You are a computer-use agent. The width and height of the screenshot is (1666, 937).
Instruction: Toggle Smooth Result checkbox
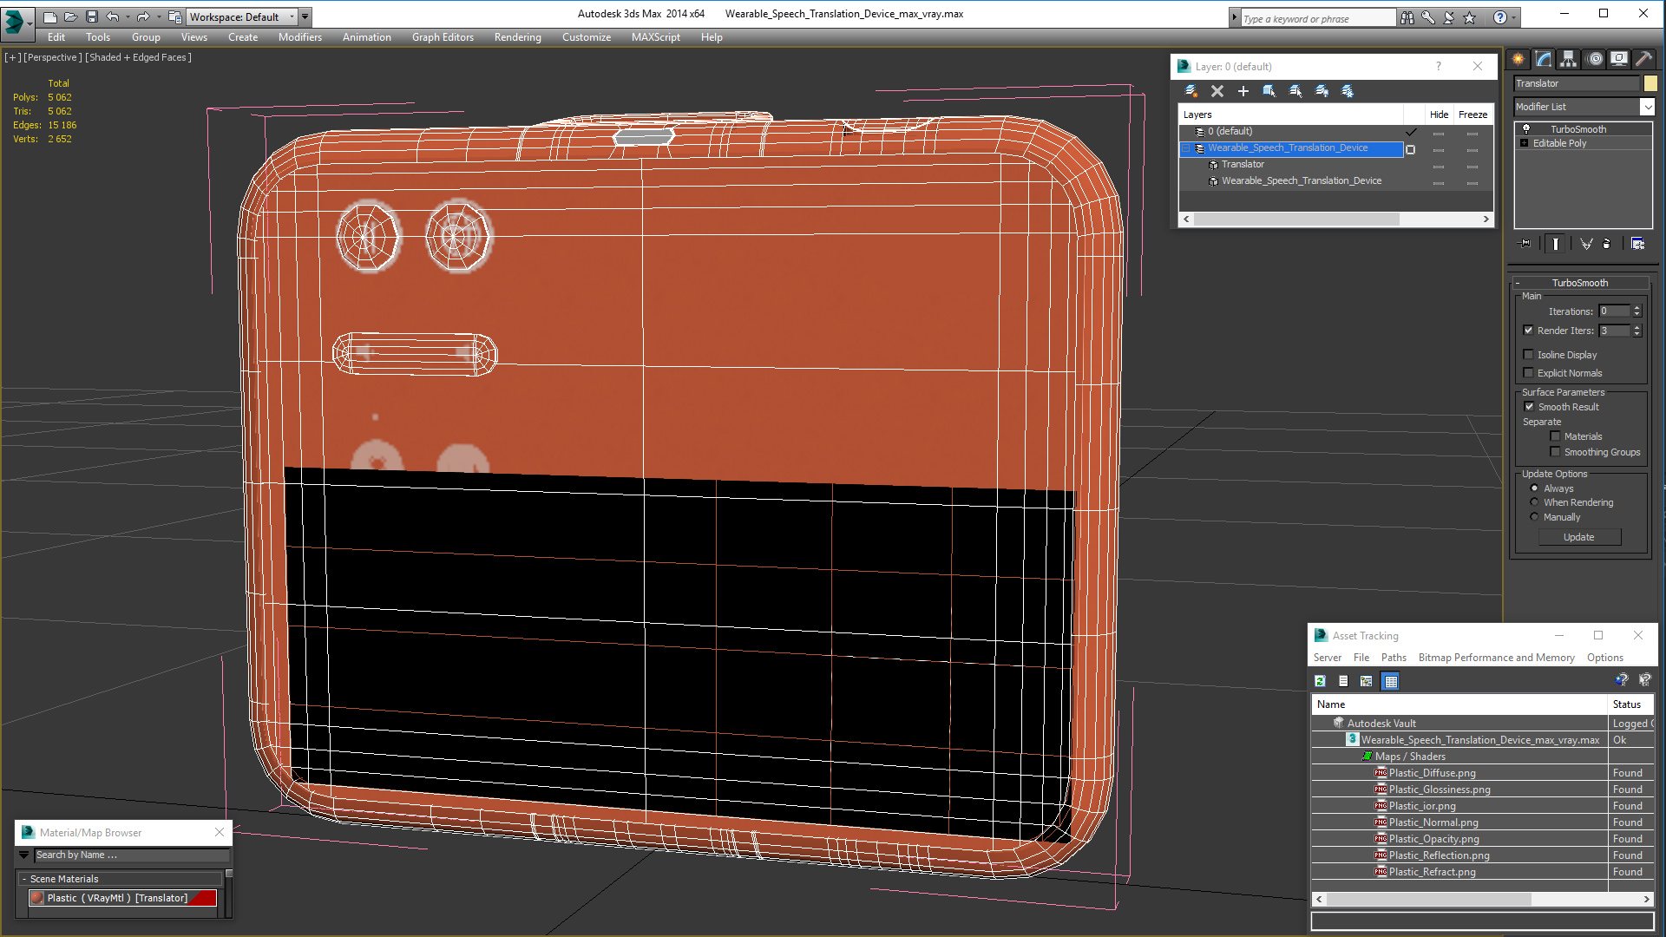tap(1529, 407)
